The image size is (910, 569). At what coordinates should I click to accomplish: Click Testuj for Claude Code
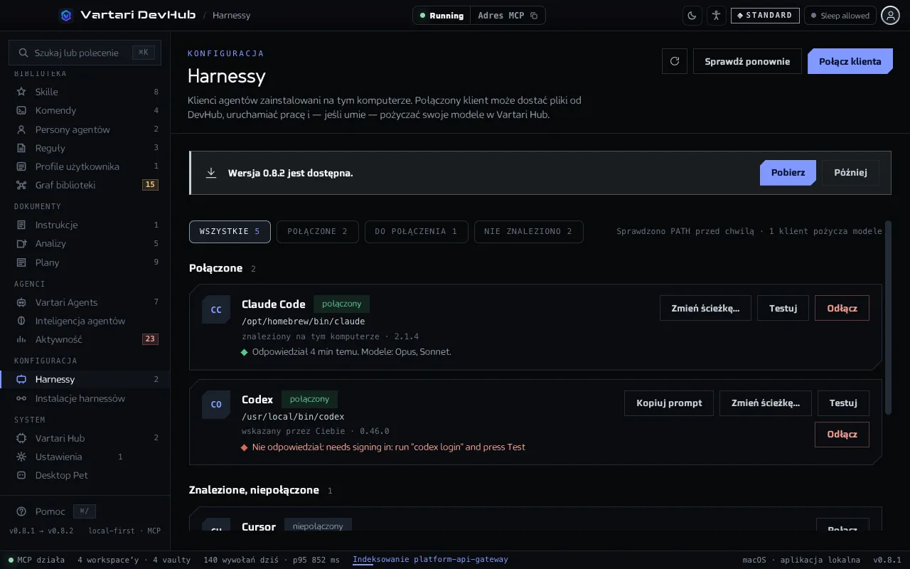click(783, 308)
